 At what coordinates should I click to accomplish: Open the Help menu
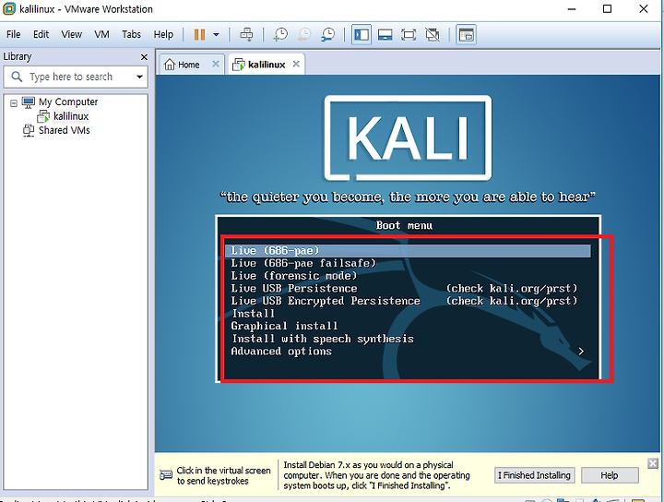[163, 34]
